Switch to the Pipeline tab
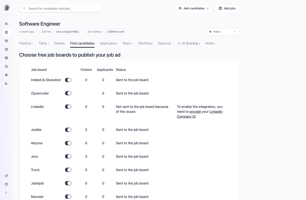 pos(26,43)
